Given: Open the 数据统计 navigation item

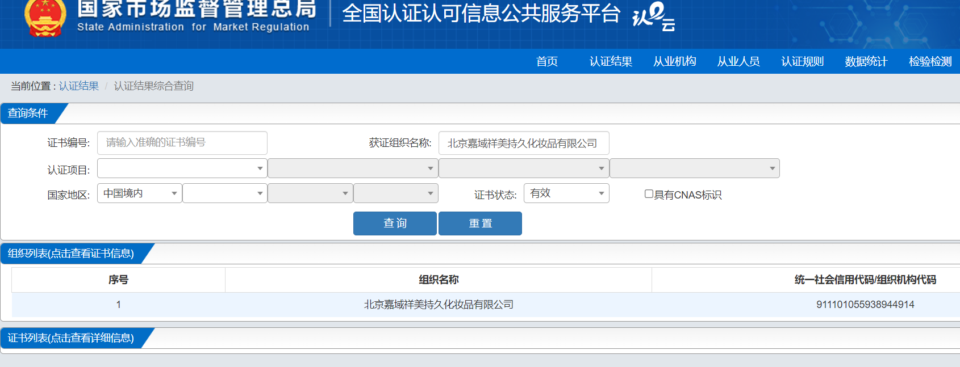Looking at the screenshot, I should point(866,61).
